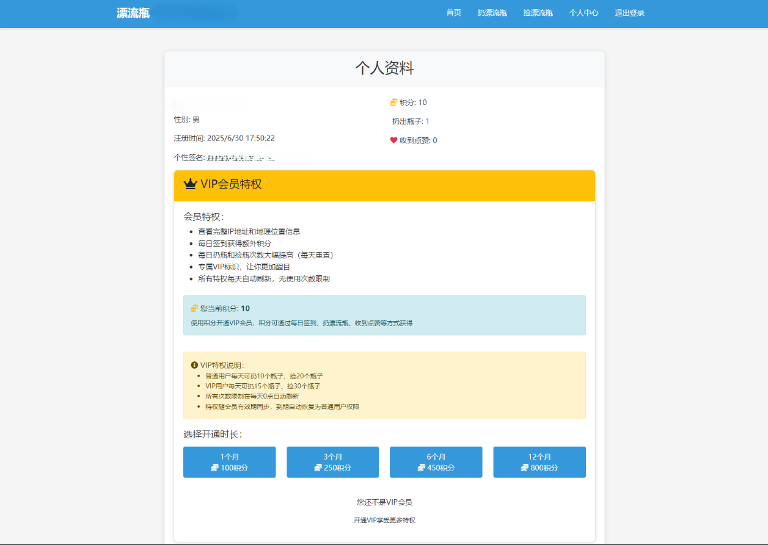Open the 扔漂流瓶 page
The image size is (768, 545).
[492, 13]
